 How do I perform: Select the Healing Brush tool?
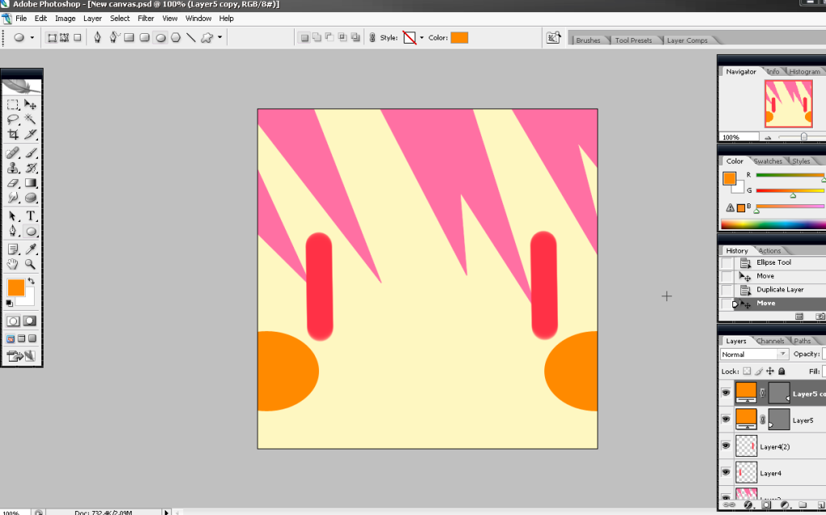point(13,153)
